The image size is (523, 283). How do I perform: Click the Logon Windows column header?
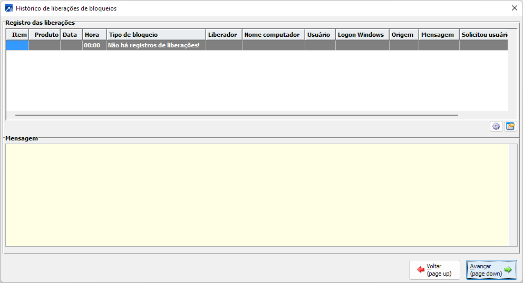[362, 35]
